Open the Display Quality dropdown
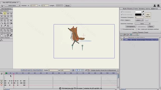161x90 pixels. tap(104, 70)
